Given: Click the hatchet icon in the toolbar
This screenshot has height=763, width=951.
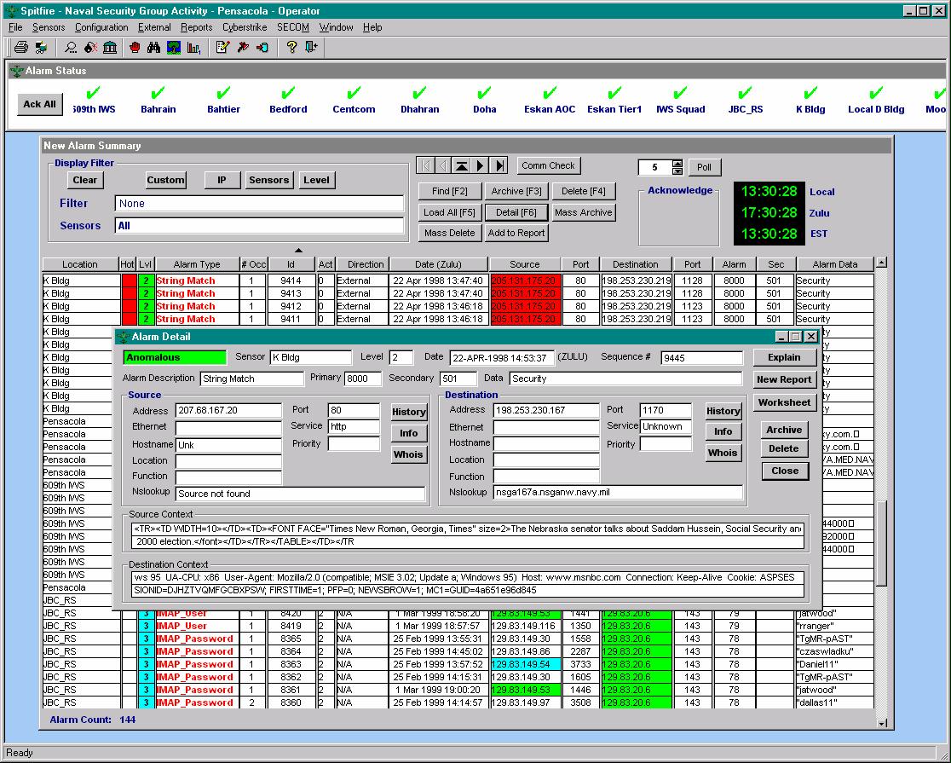Looking at the screenshot, I should coord(243,48).
